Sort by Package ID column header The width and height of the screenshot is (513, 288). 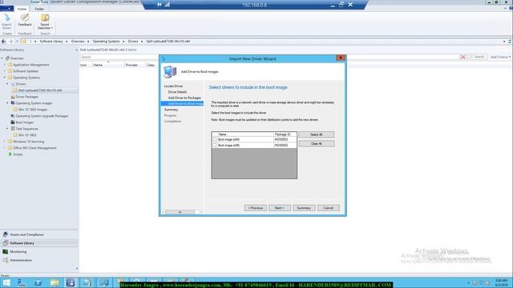285,134
